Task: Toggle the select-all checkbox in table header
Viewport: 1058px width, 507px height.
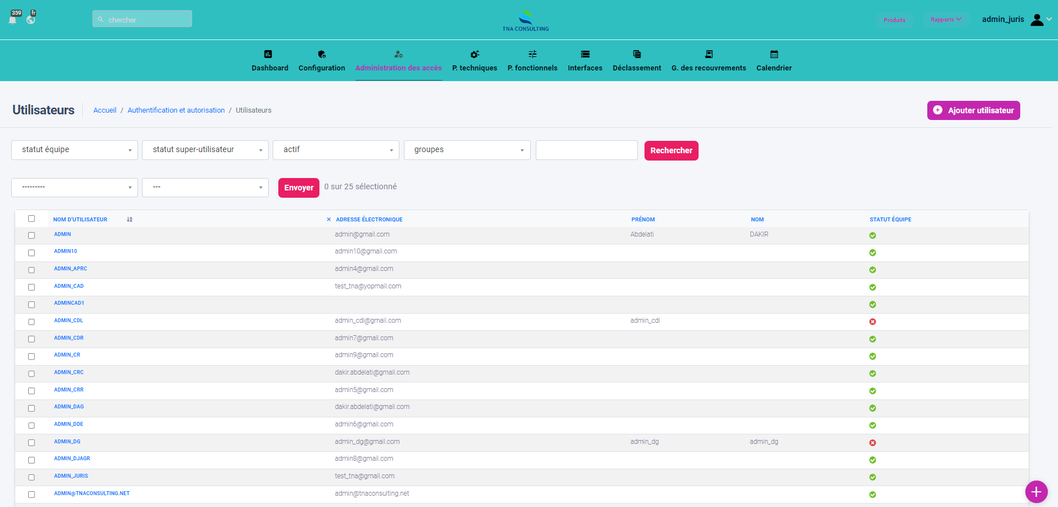Action: point(32,219)
